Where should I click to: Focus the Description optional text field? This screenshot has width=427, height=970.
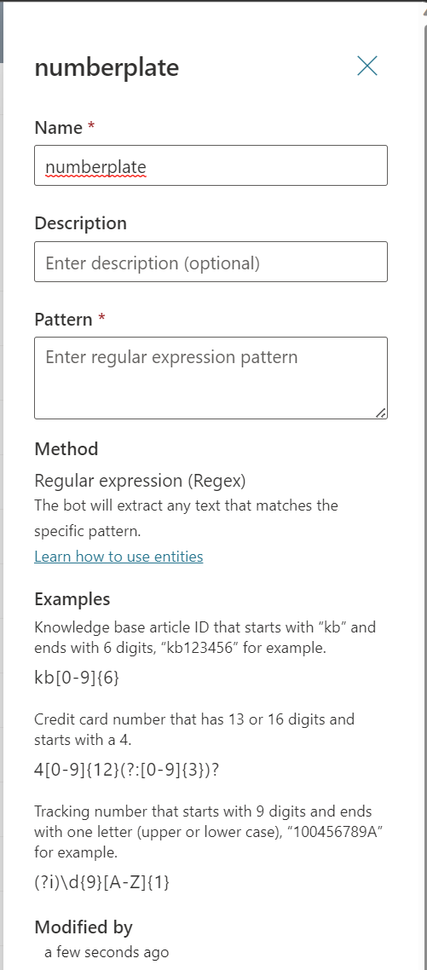tap(211, 262)
